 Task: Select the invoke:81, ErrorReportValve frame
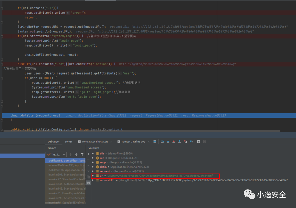point(65,193)
